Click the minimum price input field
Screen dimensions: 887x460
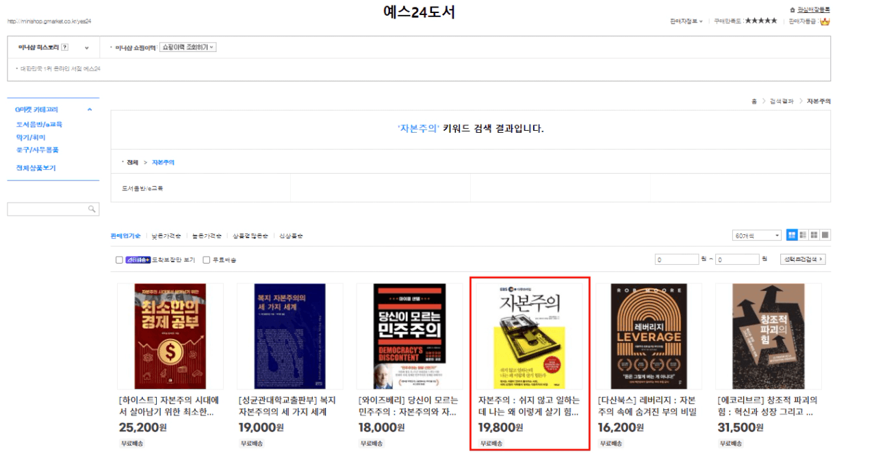(x=676, y=259)
